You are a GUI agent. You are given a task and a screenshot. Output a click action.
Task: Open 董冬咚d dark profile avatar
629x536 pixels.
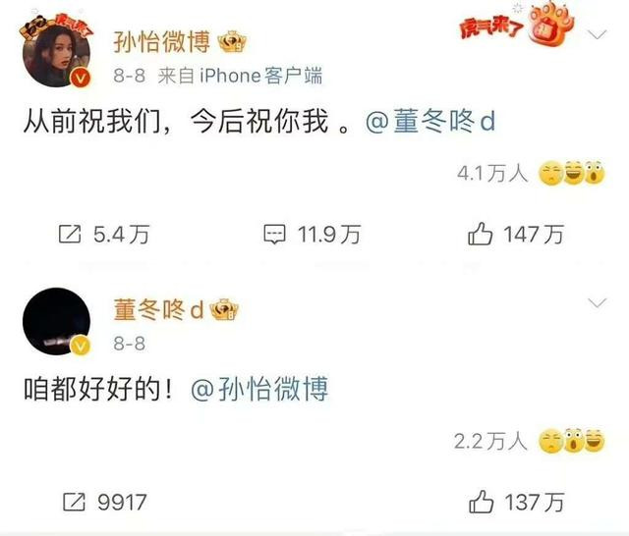point(56,321)
